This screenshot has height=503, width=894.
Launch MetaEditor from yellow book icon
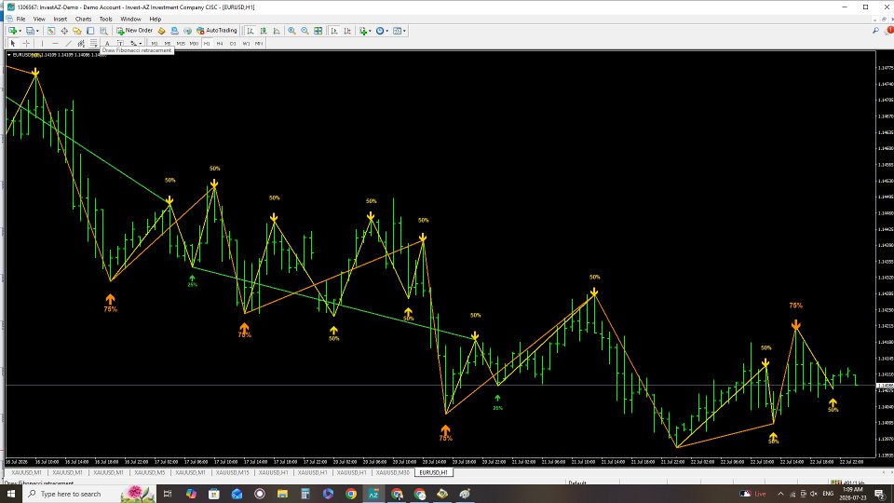(161, 31)
